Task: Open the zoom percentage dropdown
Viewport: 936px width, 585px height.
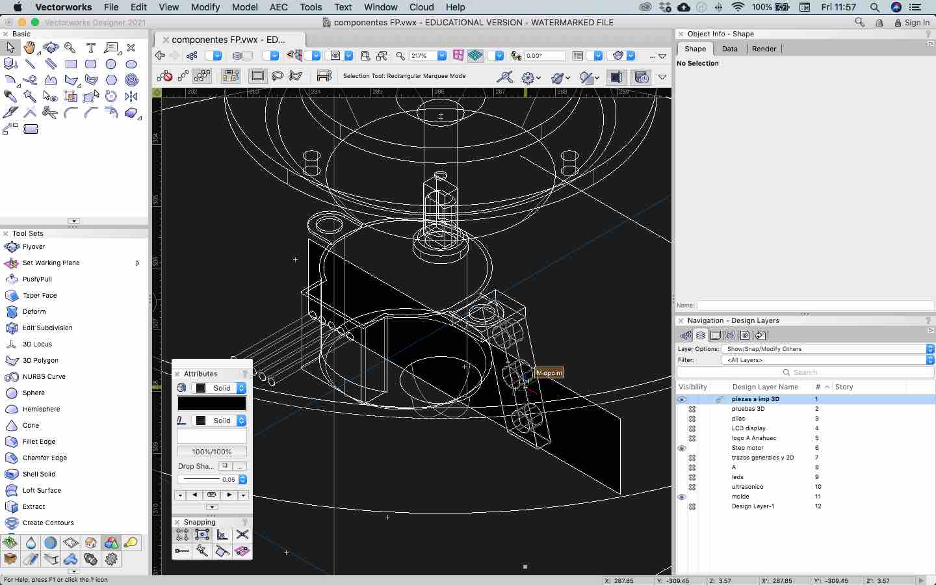Action: tap(442, 56)
